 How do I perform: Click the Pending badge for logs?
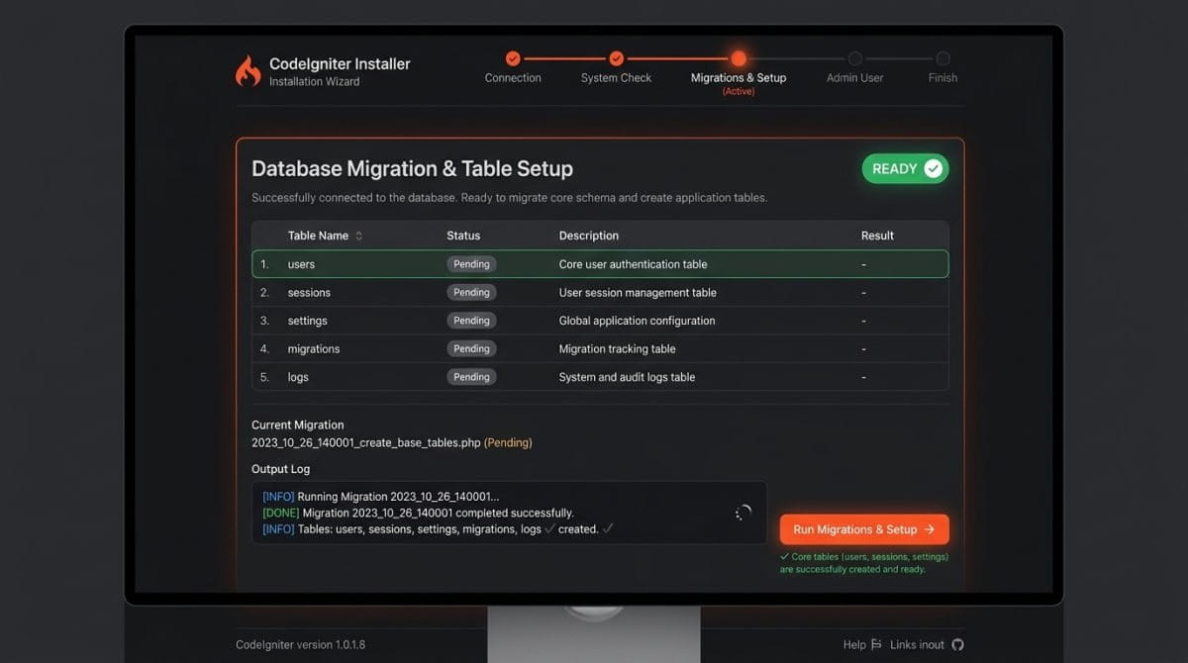[471, 377]
